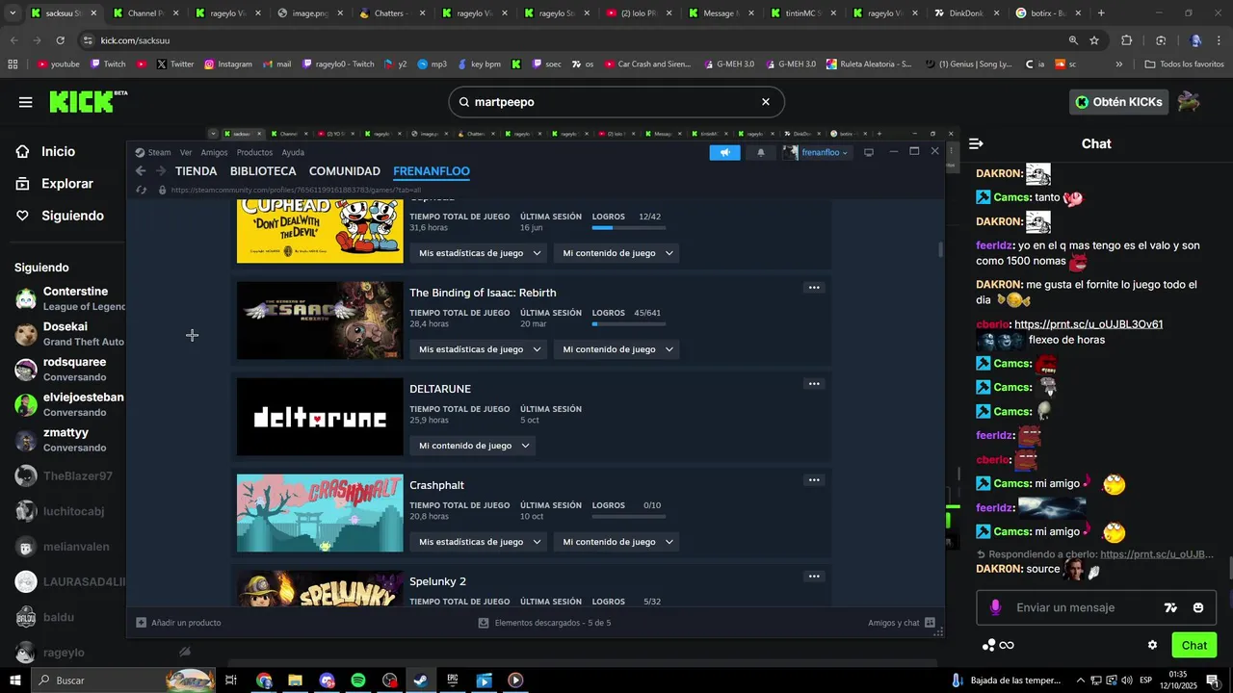Expand Binding of Isaac Mi contenido dropdown
Viewport: 1233px width, 693px height.
coord(616,349)
